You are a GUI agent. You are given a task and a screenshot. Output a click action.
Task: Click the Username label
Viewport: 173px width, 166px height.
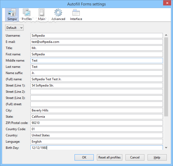click(x=13, y=36)
